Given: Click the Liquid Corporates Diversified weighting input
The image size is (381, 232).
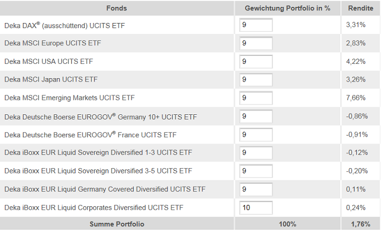Looking at the screenshot, I should [256, 207].
